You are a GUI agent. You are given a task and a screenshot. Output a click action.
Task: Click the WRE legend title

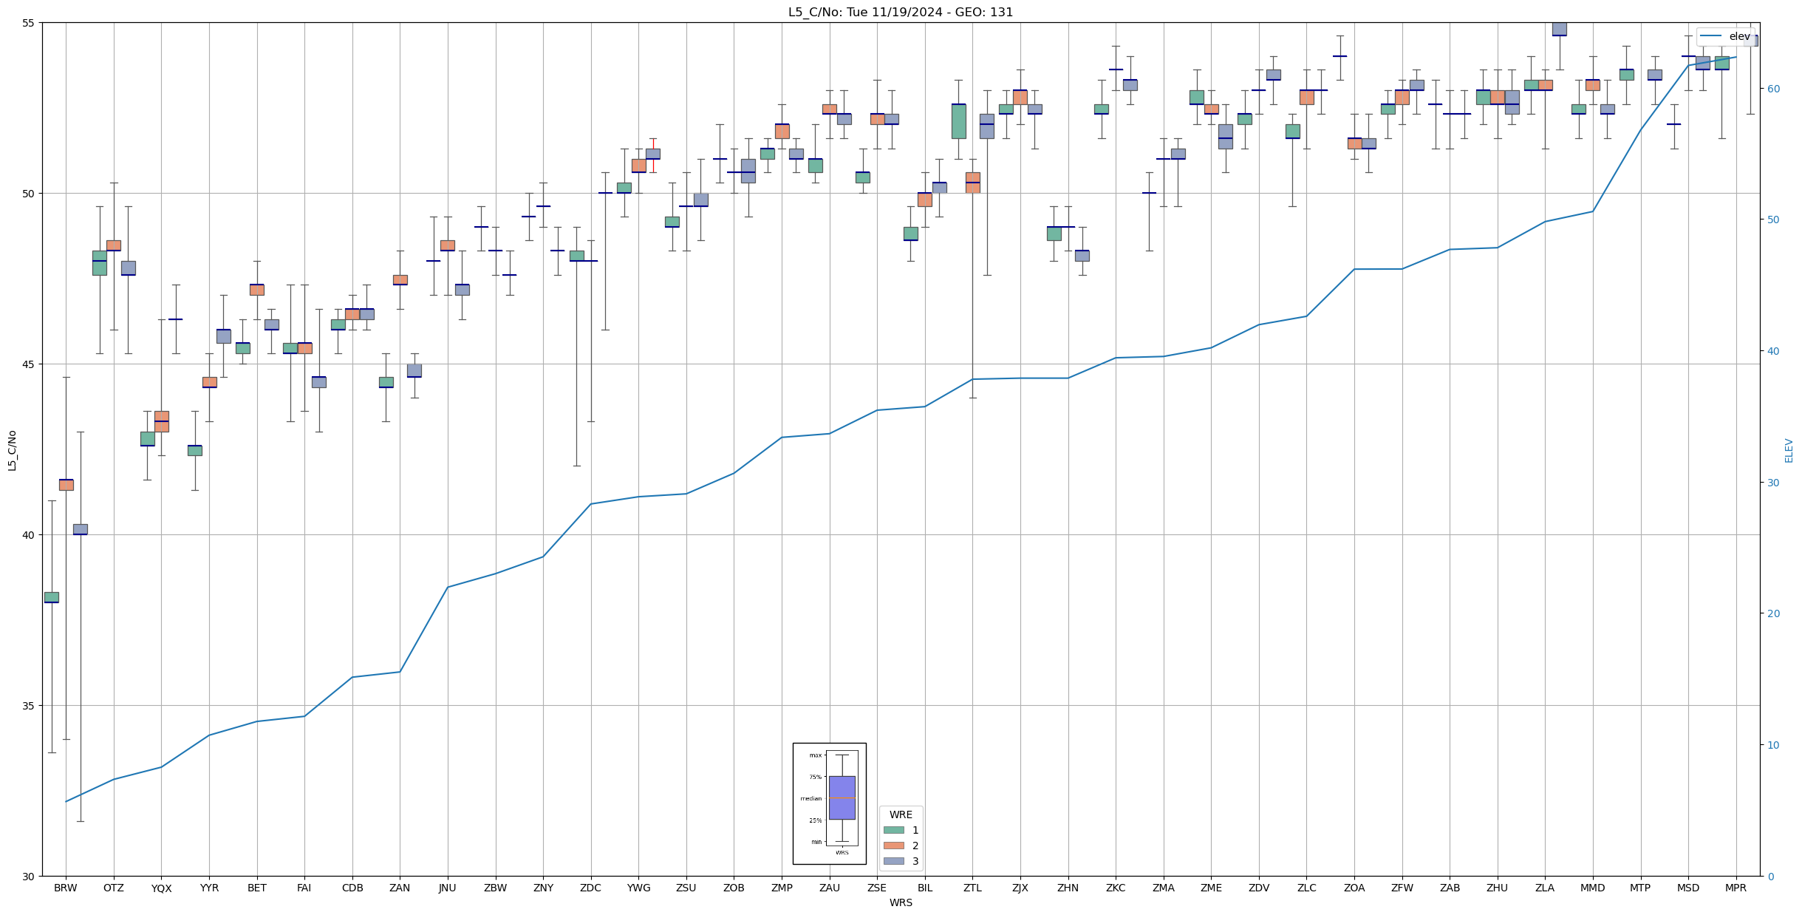point(901,814)
